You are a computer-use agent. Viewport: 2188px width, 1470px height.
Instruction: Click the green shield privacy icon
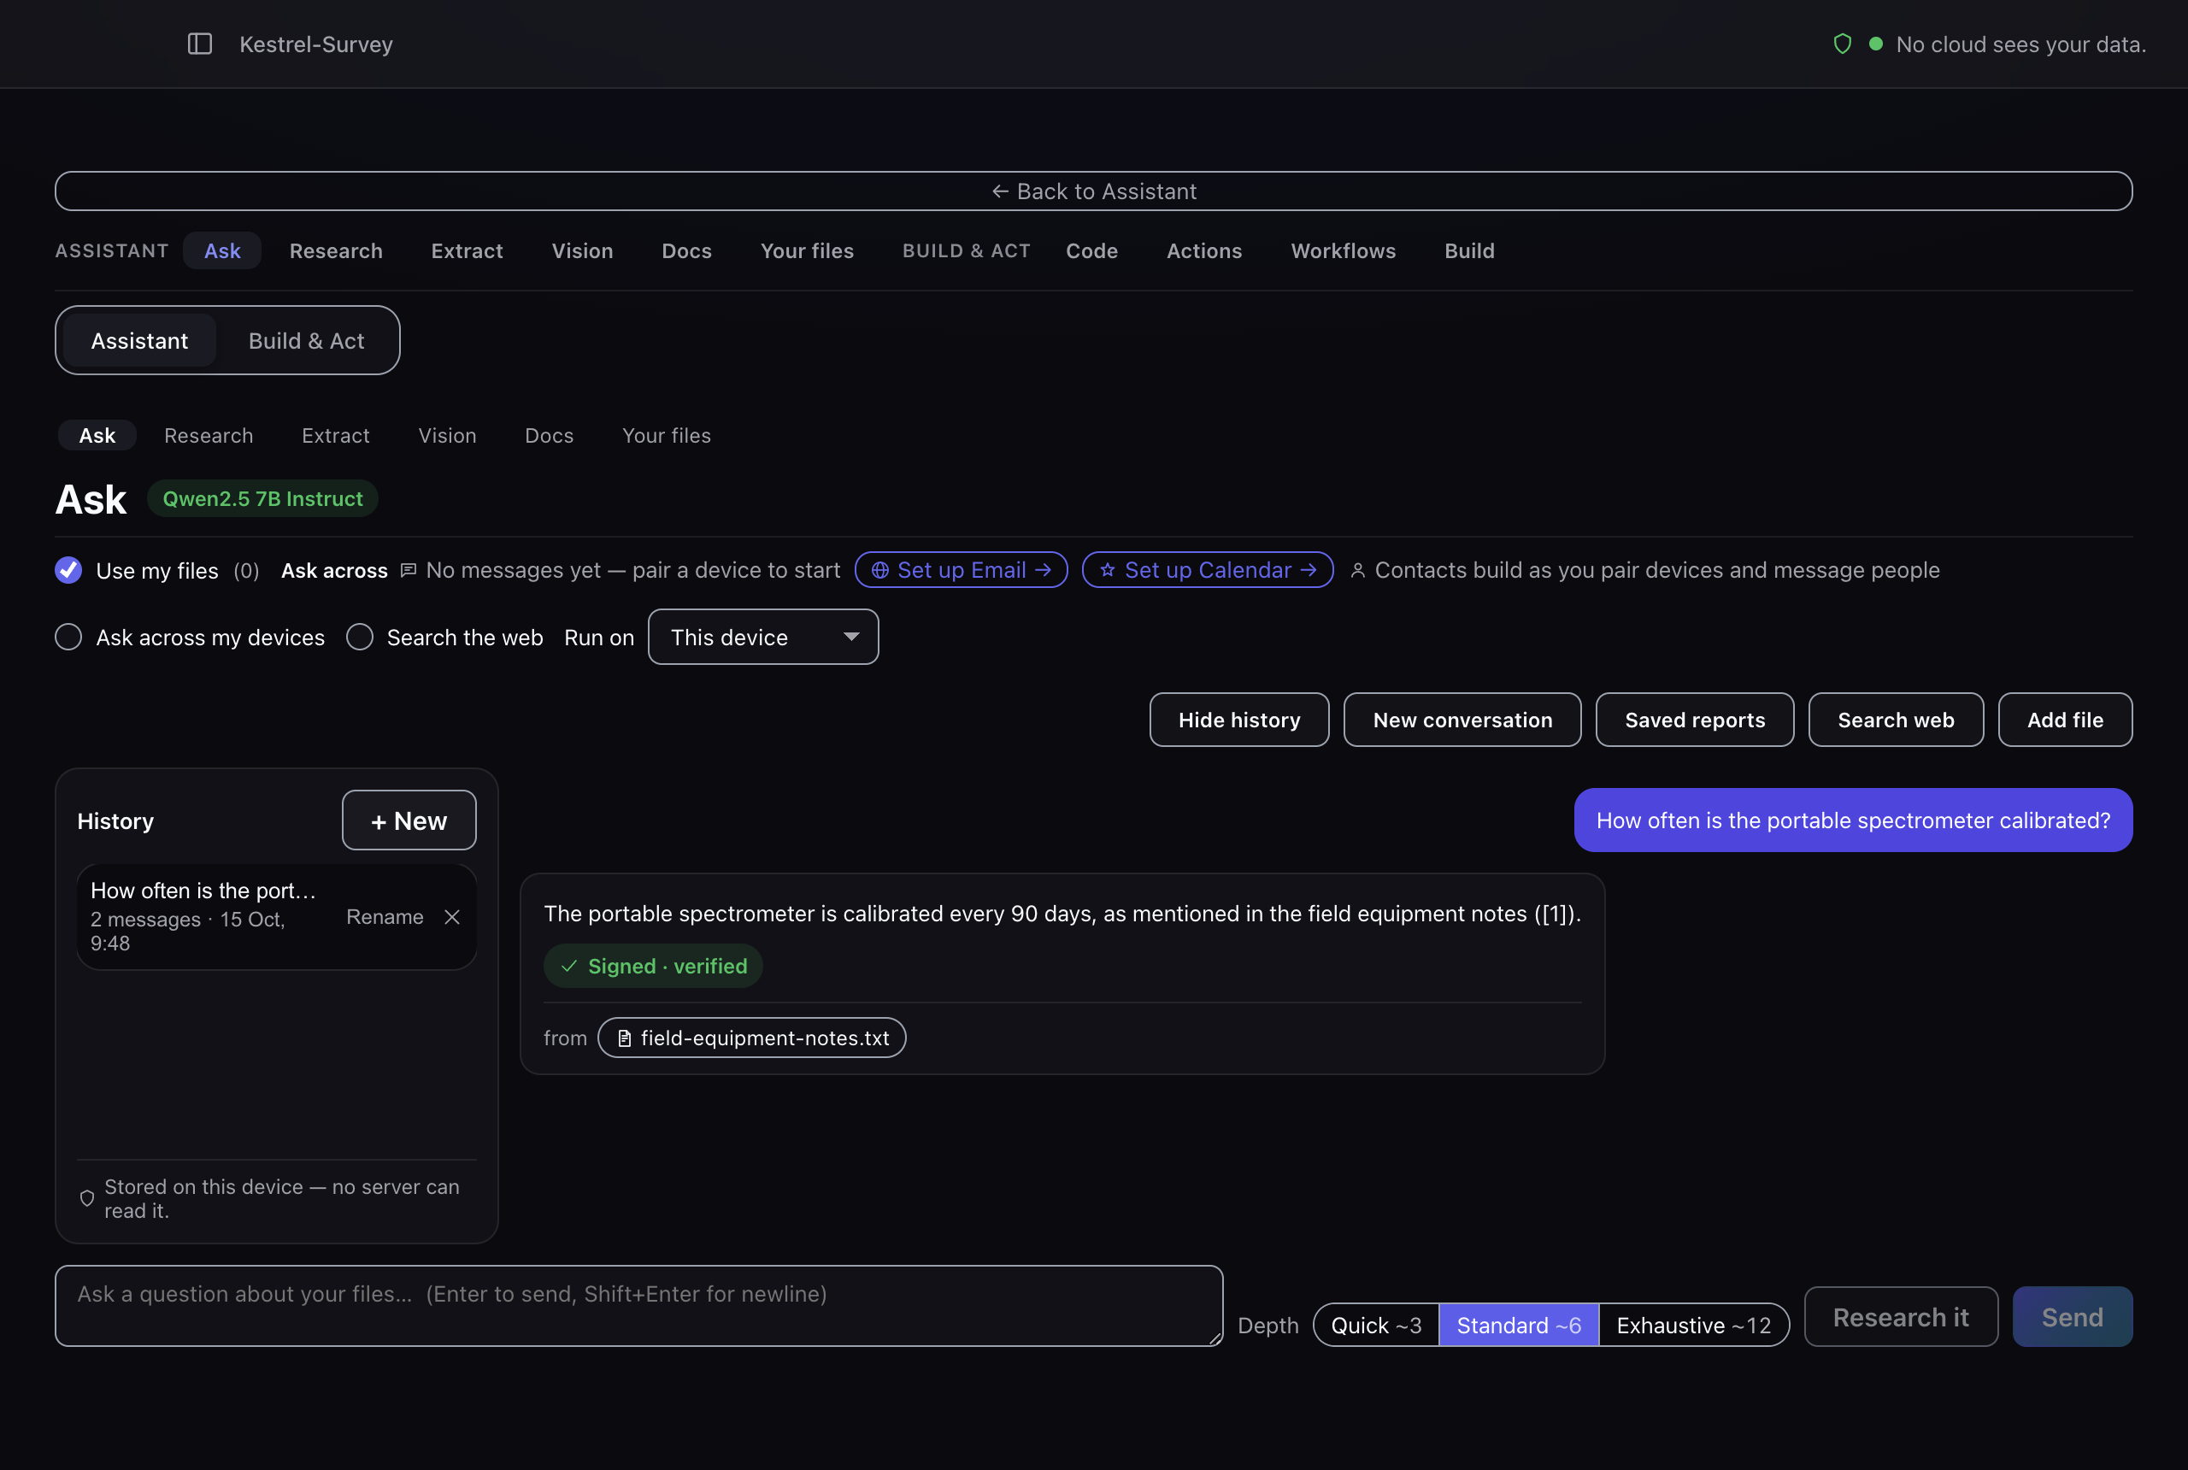[1842, 44]
